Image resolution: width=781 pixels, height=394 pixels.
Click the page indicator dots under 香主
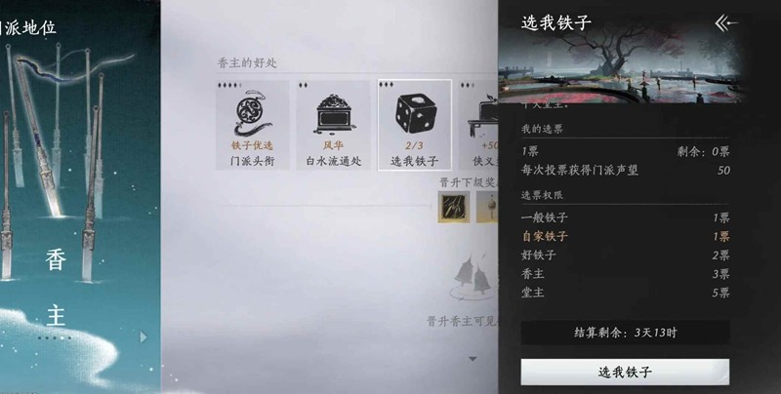[x=55, y=338]
